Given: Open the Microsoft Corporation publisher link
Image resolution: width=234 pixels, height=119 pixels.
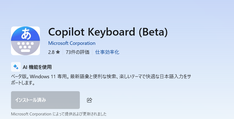Looking at the screenshot, I should (72, 43).
